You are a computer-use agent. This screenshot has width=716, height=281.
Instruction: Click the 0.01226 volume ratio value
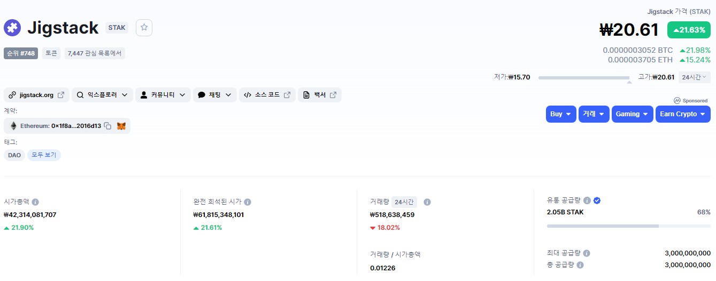point(383,268)
